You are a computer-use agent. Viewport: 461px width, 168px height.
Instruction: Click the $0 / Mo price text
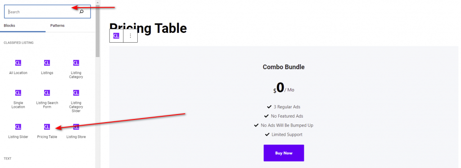point(284,88)
